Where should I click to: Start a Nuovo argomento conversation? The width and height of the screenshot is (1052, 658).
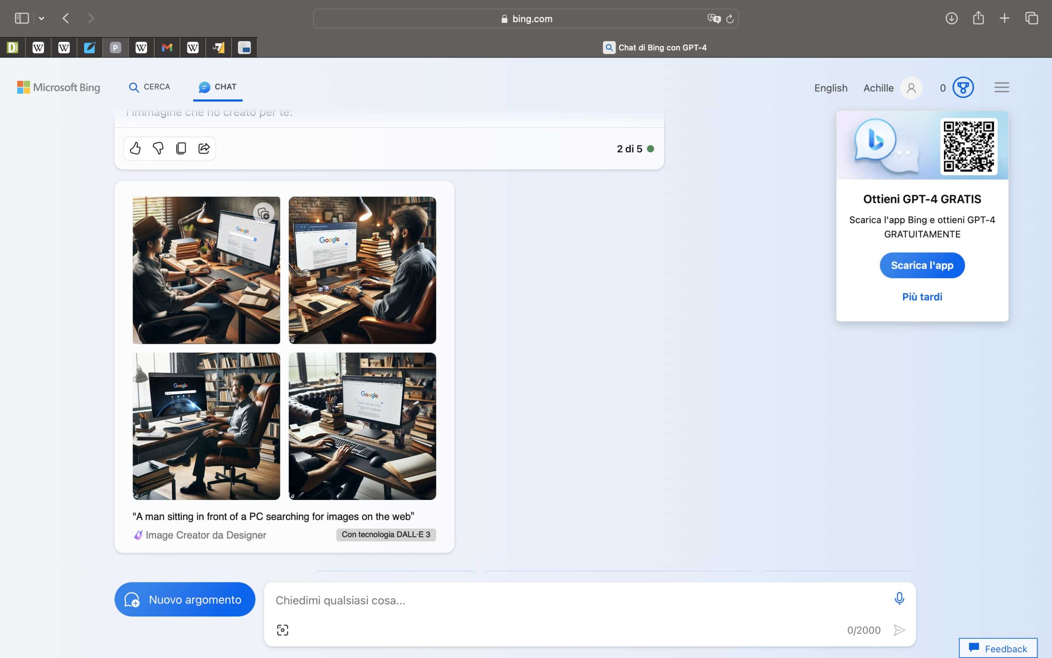click(x=185, y=599)
